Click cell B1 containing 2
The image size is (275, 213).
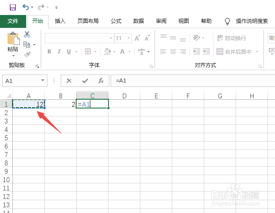pos(60,104)
